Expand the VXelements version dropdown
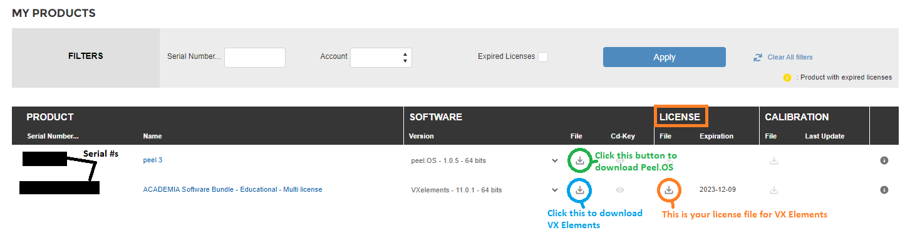900x235 pixels. 554,189
